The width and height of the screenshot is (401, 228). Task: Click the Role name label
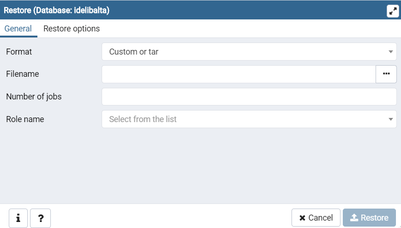click(x=25, y=119)
